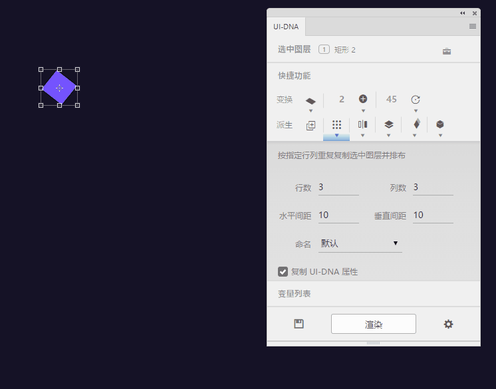Image resolution: width=496 pixels, height=389 pixels.
Task: Open the 命名 默认 dropdown
Action: pyautogui.click(x=360, y=243)
